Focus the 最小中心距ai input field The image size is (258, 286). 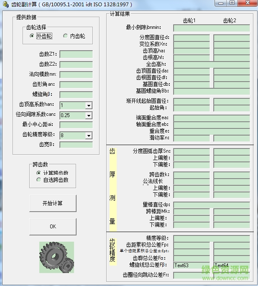[76, 125]
